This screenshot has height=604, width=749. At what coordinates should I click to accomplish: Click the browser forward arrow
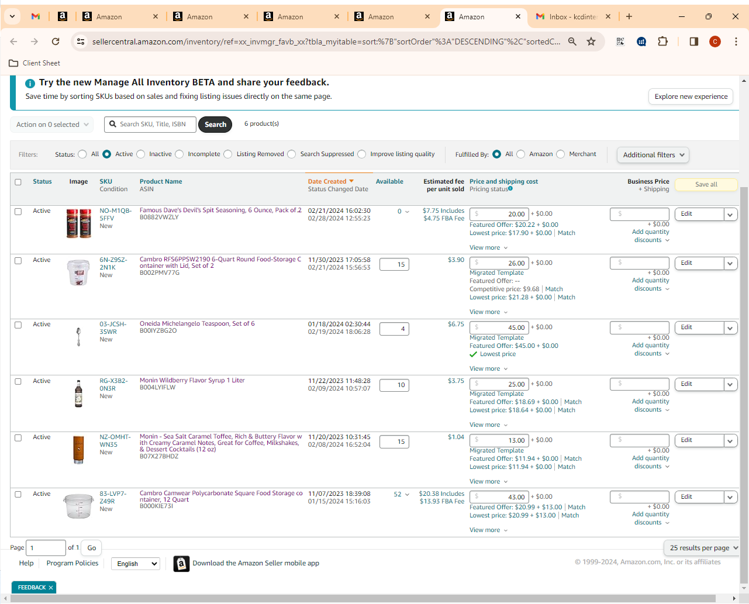[x=34, y=42]
